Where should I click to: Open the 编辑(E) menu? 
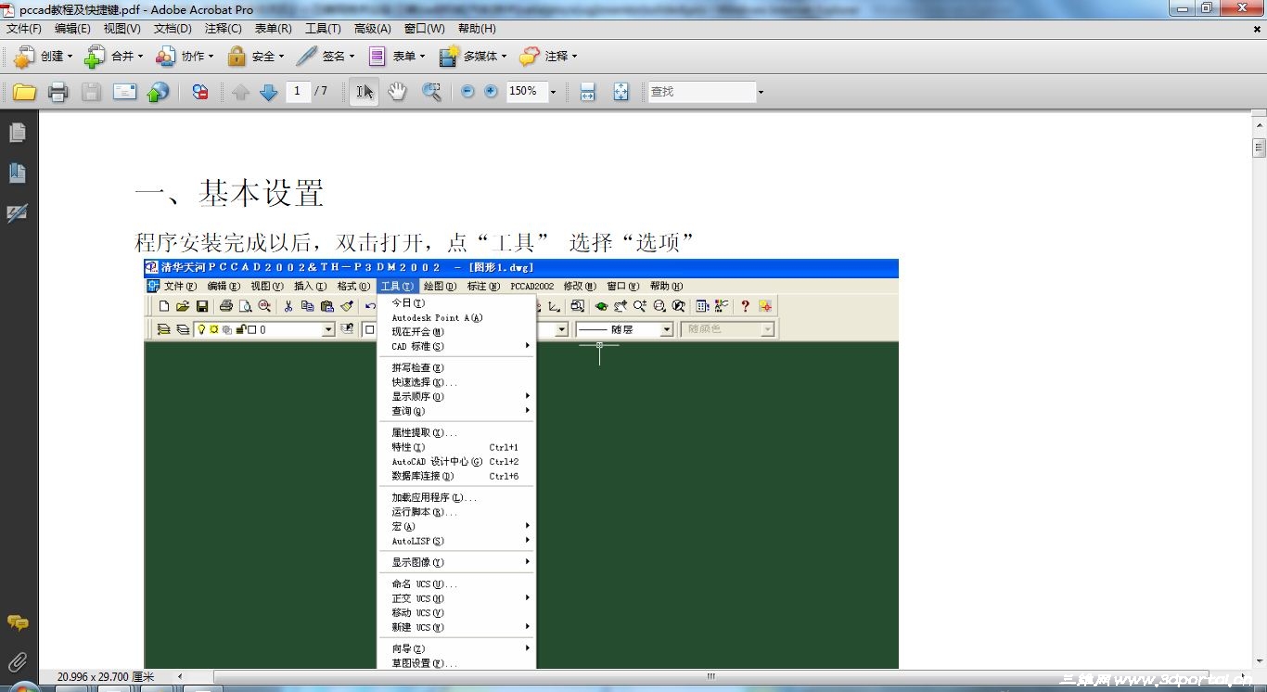pyautogui.click(x=72, y=29)
